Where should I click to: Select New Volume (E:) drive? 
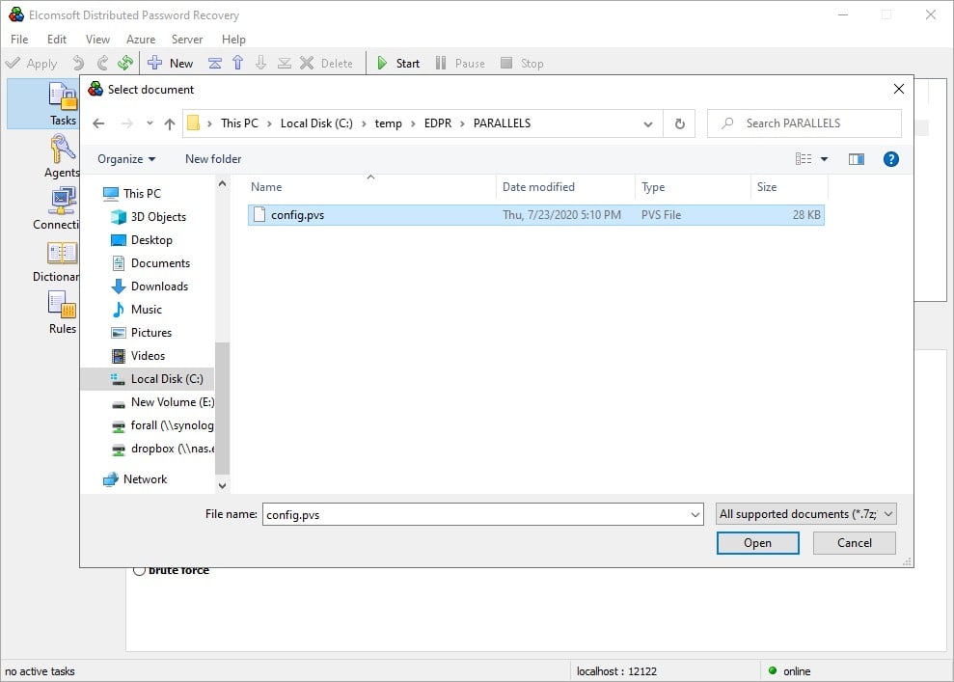click(x=162, y=402)
